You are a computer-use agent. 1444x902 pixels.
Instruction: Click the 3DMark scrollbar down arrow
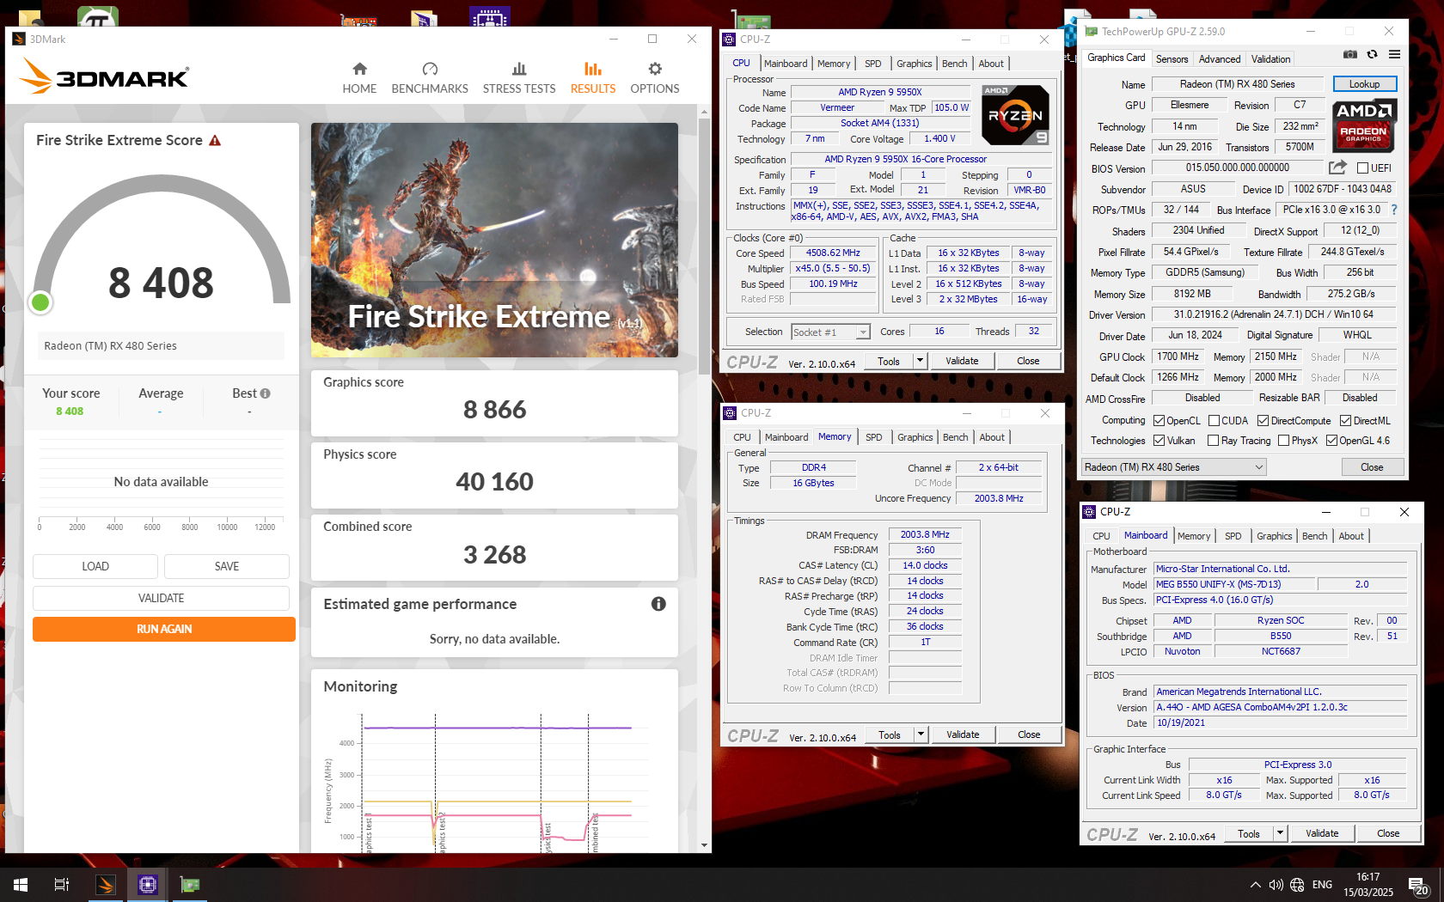tap(704, 845)
